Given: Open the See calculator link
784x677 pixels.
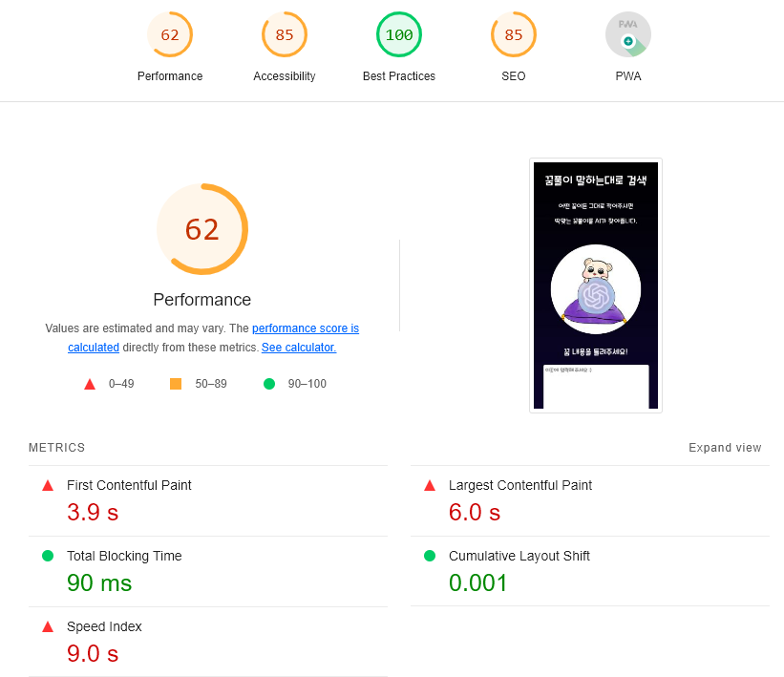Looking at the screenshot, I should pos(299,347).
